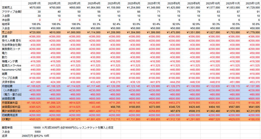Click the 初期費用返済 row label
The image size is (261, 139).
(11, 115)
